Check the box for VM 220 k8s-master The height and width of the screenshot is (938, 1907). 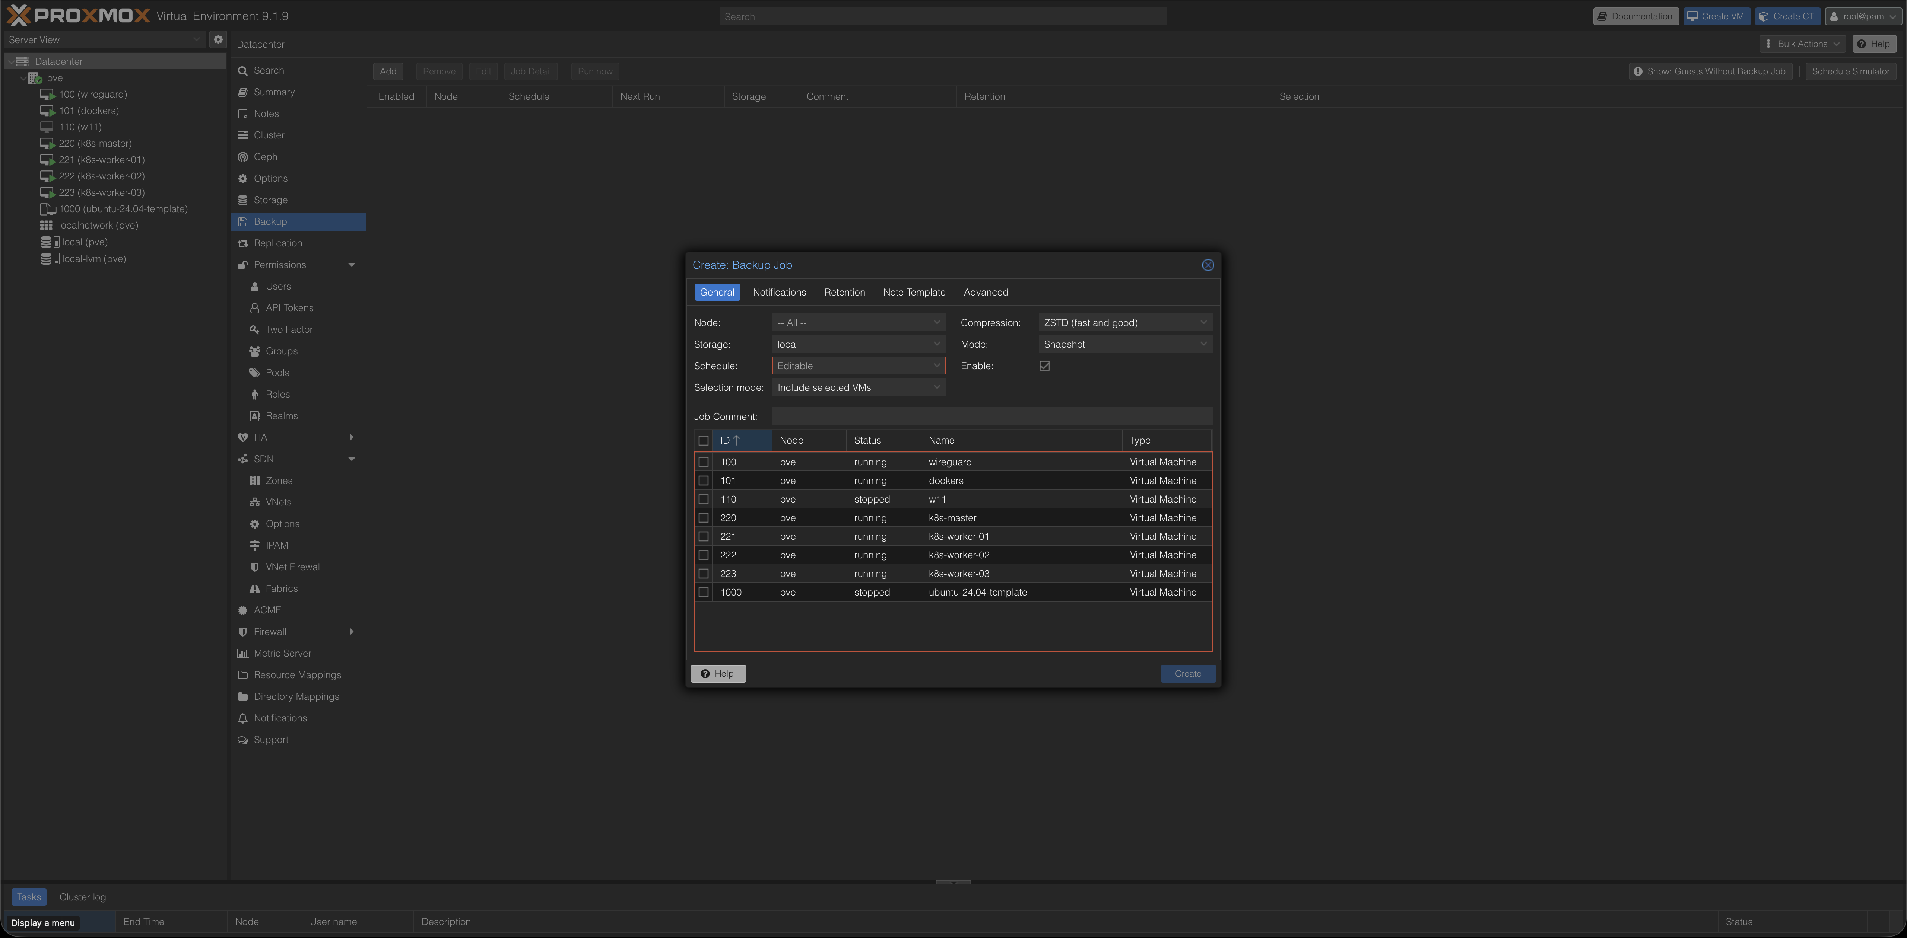[x=703, y=518]
